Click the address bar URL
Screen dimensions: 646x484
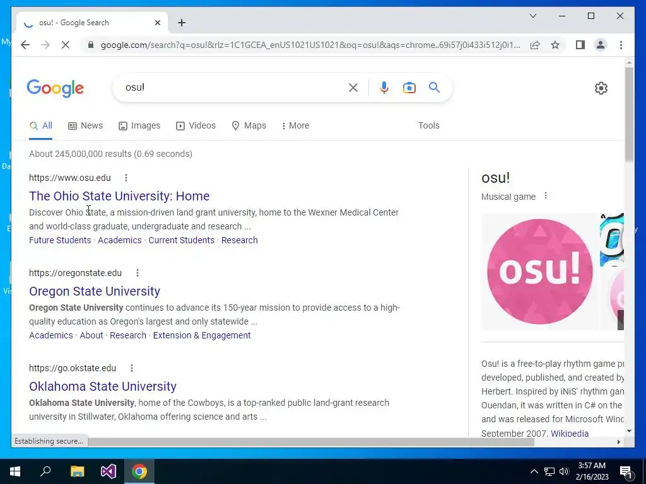click(310, 45)
